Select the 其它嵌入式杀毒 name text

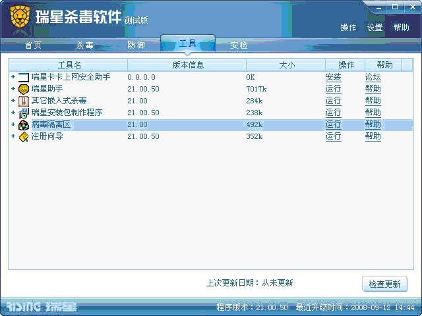click(59, 101)
